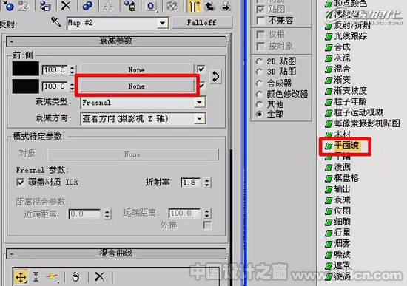Click delete point X icon in curve toolbar
Image resolution: width=407 pixels, height=286 pixels.
(99, 276)
